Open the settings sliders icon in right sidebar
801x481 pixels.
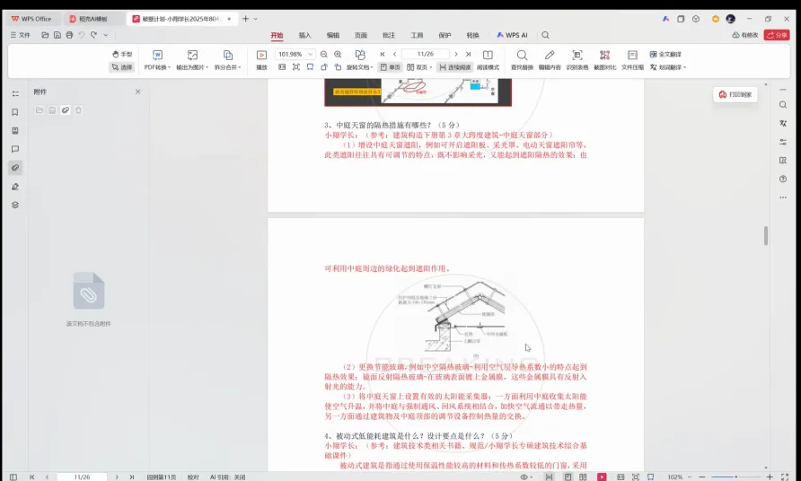pos(783,142)
